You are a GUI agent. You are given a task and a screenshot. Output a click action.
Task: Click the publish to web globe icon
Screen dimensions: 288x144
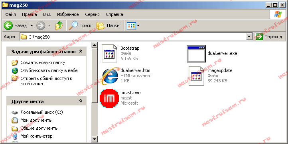coord(15,71)
